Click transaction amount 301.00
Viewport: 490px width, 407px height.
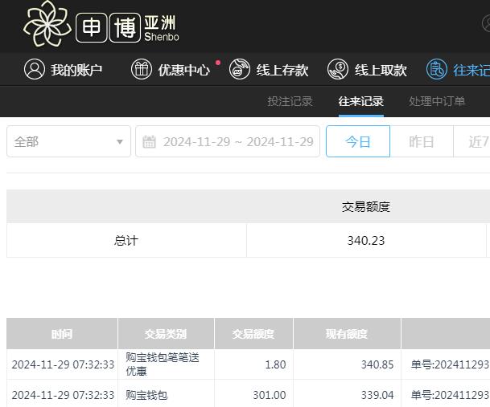point(270,395)
